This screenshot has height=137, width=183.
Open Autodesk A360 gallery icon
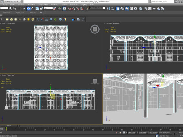pos(163,8)
